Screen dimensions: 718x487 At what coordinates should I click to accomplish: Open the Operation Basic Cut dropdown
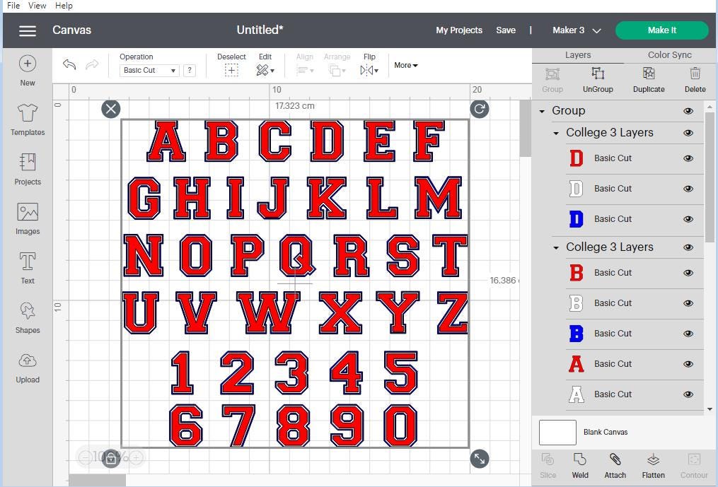point(149,70)
